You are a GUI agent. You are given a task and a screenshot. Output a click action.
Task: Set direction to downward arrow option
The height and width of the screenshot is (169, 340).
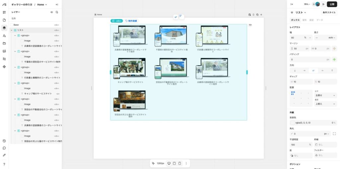coord(295,70)
